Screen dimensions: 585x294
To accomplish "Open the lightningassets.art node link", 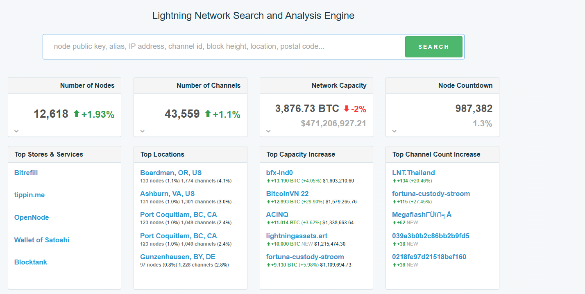I will click(x=297, y=236).
